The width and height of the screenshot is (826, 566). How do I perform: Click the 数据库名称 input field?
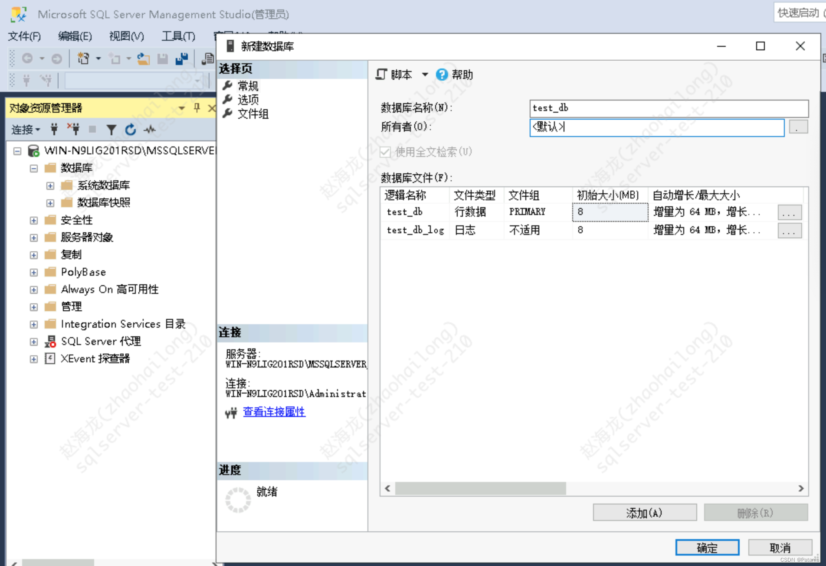tap(669, 108)
